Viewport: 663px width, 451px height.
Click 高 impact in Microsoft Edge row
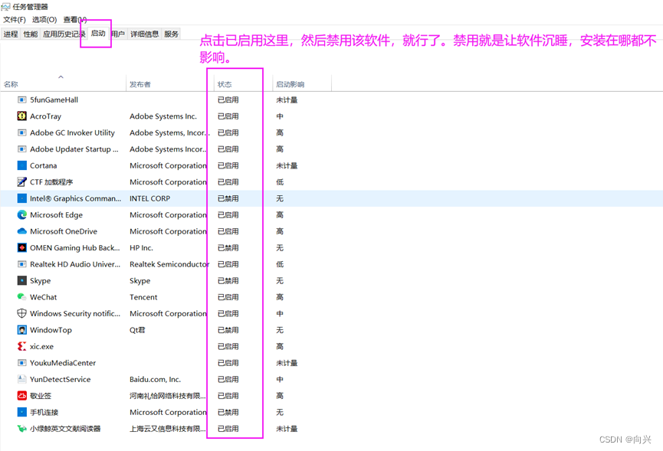point(280,215)
